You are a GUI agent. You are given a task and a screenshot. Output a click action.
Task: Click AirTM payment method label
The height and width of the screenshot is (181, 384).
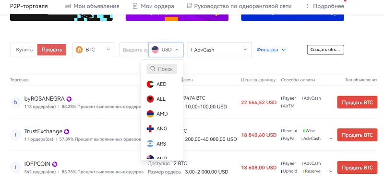pyautogui.click(x=288, y=106)
